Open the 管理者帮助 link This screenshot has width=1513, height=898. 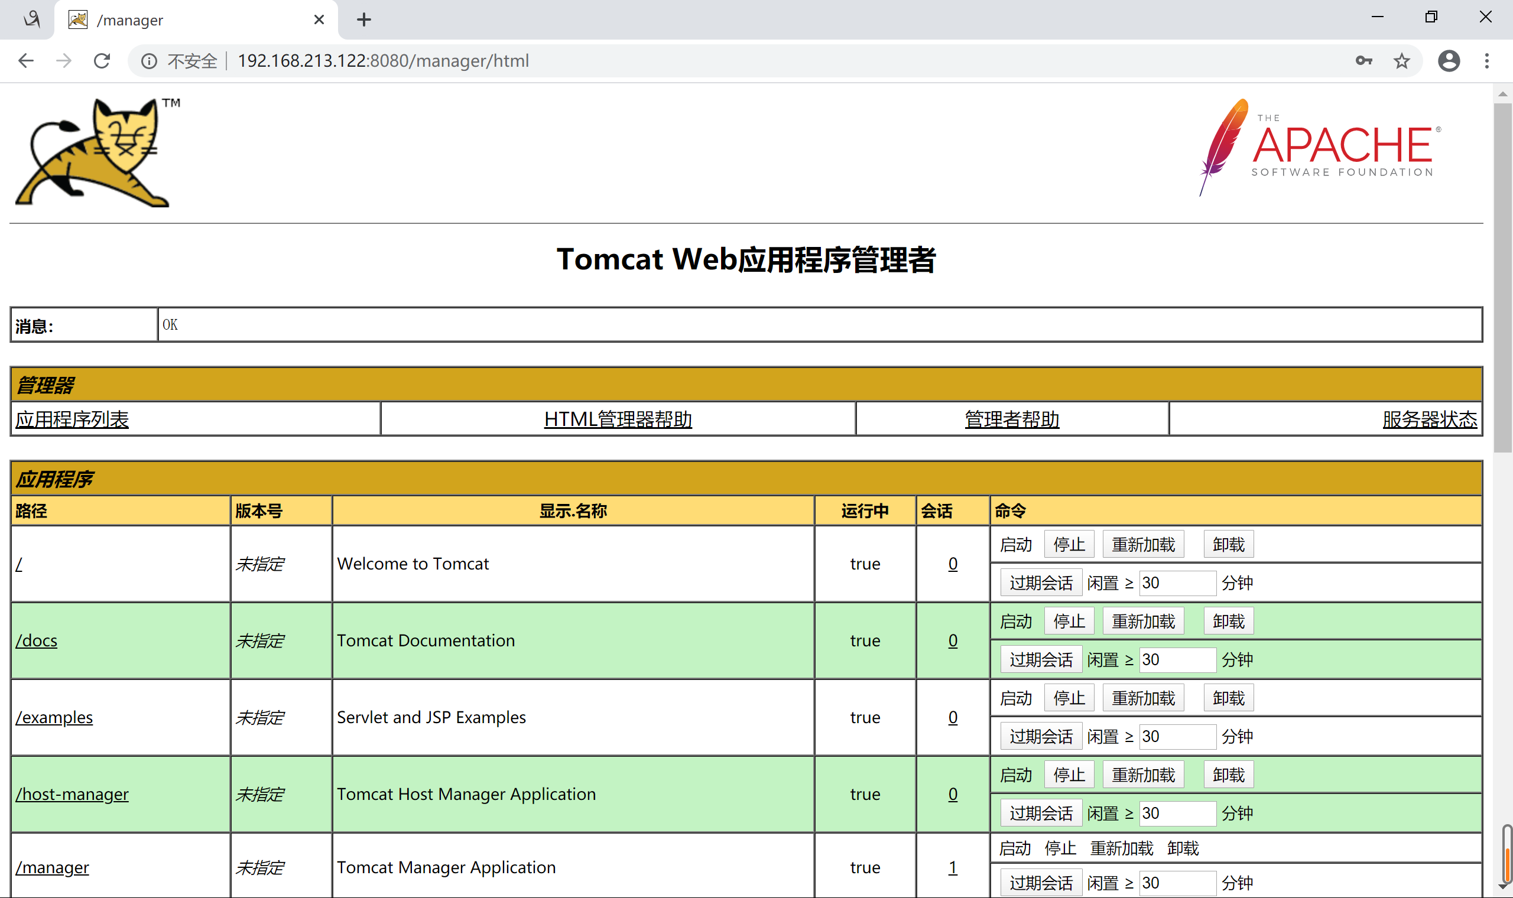(x=1012, y=419)
